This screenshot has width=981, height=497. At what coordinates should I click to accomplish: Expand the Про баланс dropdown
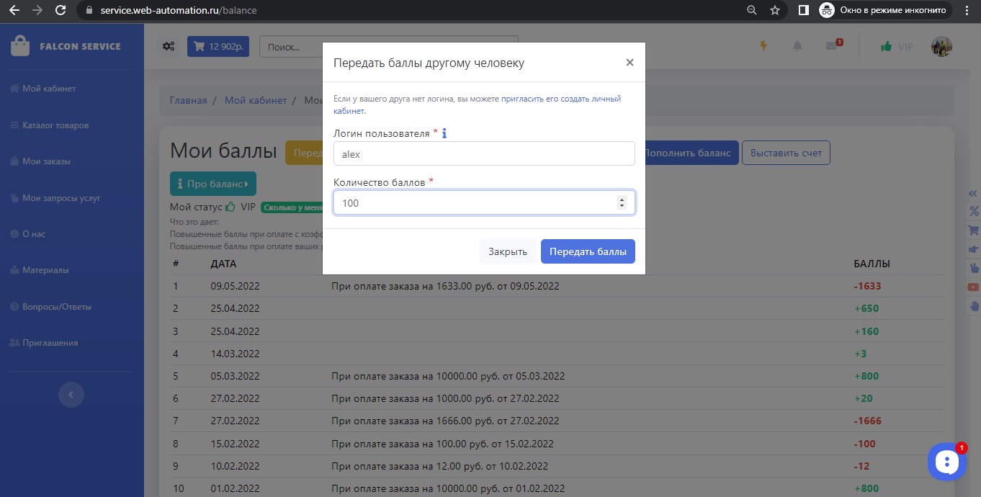pyautogui.click(x=212, y=184)
